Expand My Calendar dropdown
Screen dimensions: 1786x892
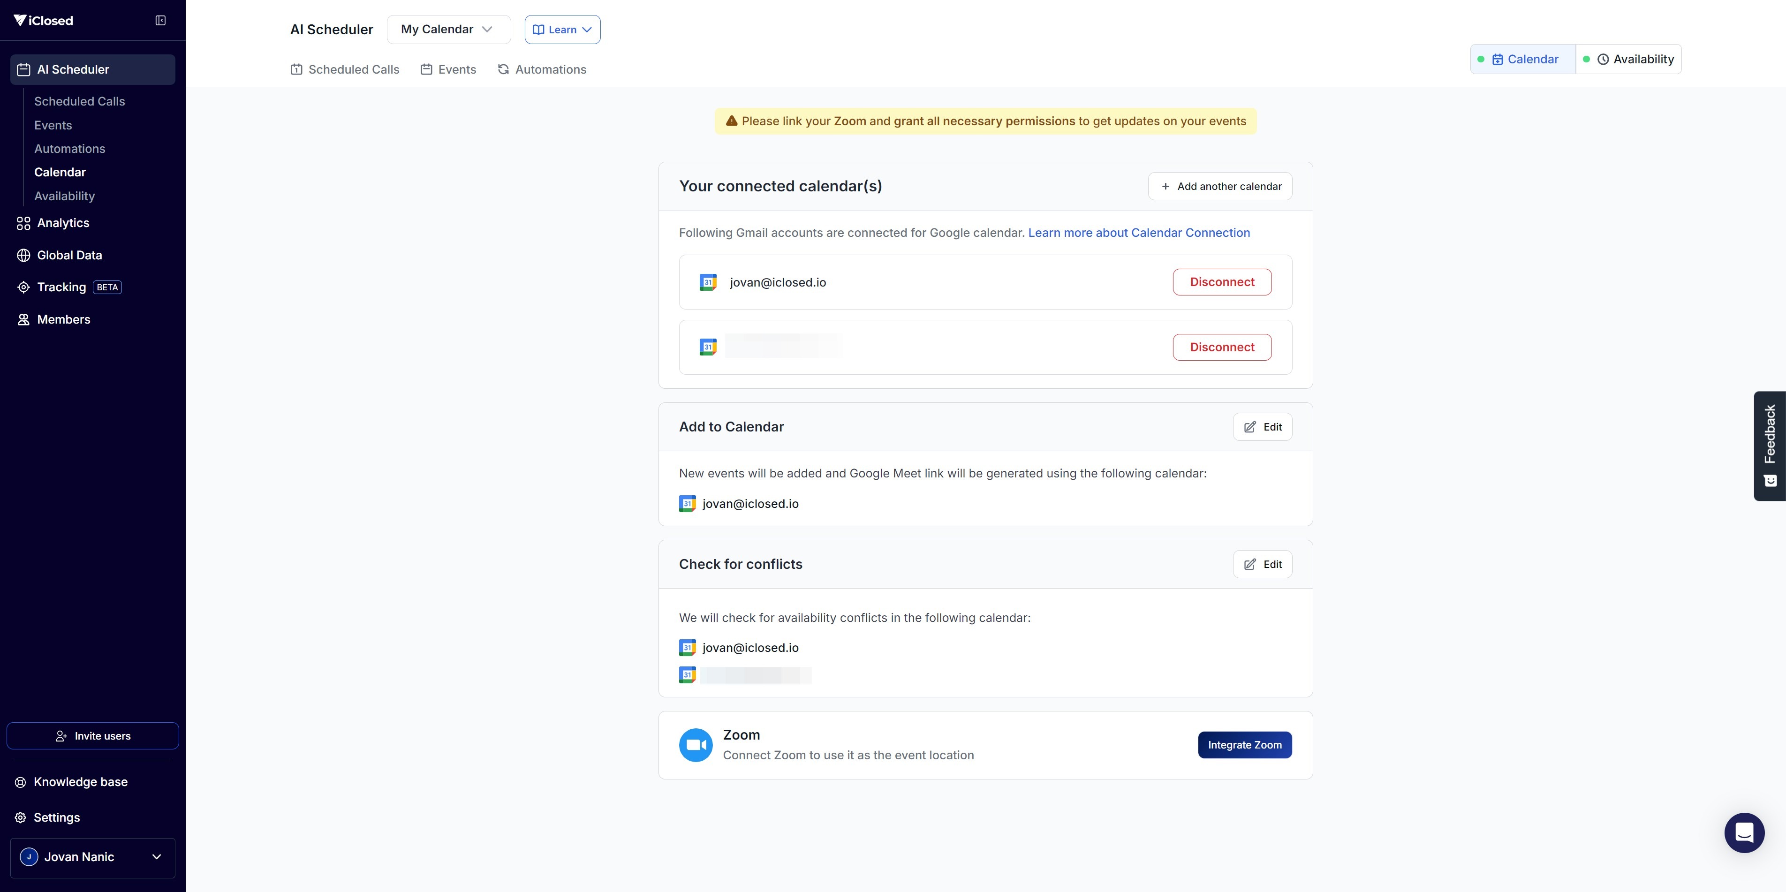448,29
